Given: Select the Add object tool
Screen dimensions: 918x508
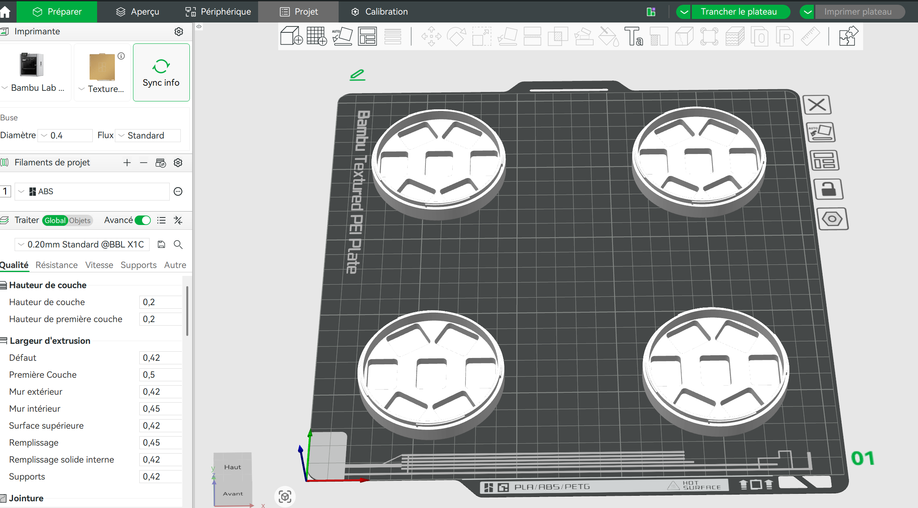Looking at the screenshot, I should tap(291, 36).
